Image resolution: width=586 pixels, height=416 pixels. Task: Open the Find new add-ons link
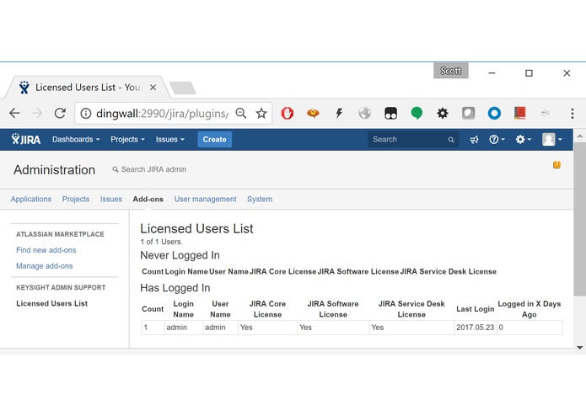pyautogui.click(x=46, y=250)
